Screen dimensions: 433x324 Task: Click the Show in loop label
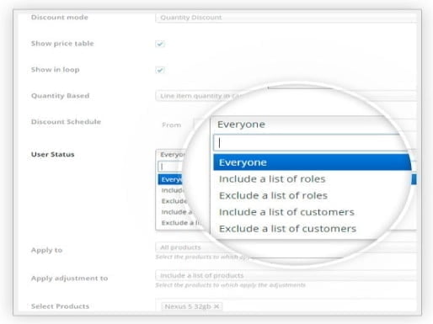[x=56, y=70]
